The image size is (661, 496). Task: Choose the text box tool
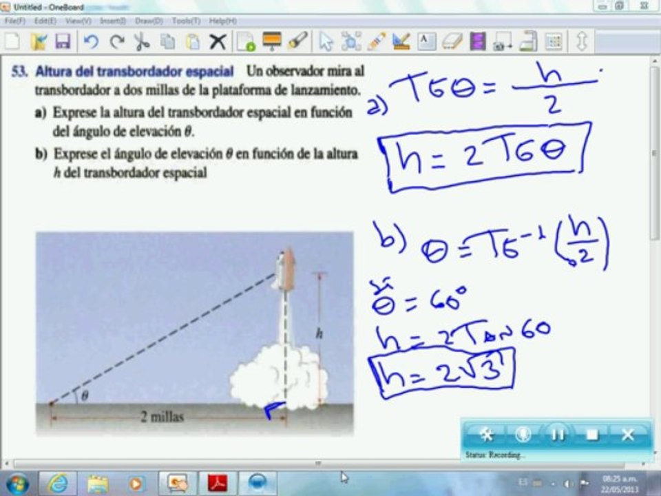pos(427,42)
